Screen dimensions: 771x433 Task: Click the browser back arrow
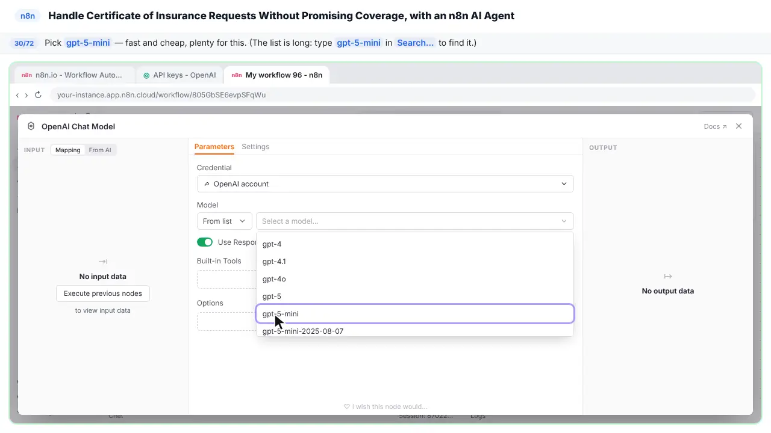pos(17,95)
